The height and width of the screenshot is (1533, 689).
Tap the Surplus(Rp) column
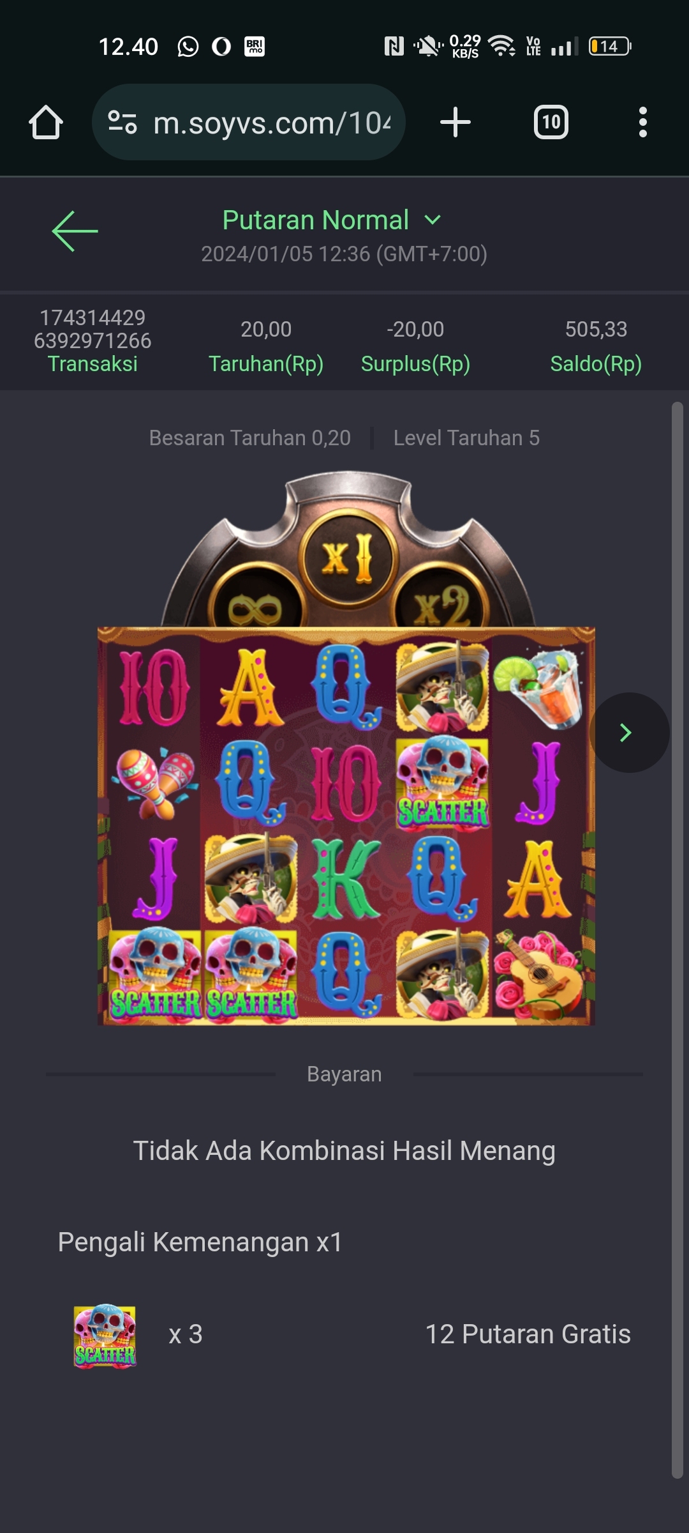point(415,346)
